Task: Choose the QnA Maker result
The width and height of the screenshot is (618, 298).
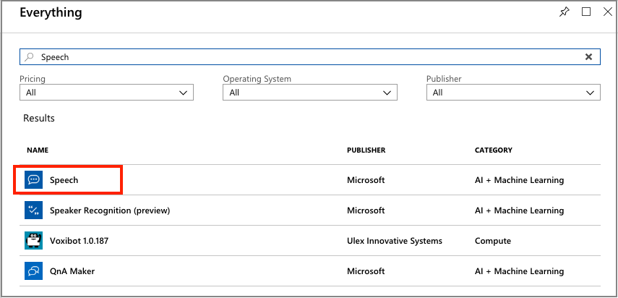Action: 72,271
